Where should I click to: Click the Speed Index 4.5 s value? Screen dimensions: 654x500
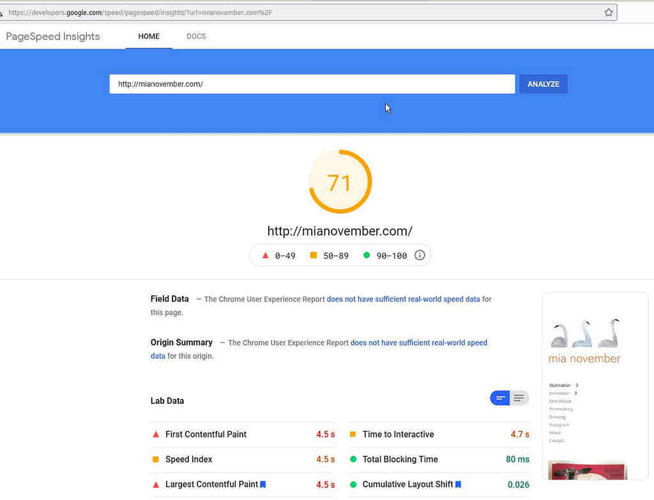point(325,459)
